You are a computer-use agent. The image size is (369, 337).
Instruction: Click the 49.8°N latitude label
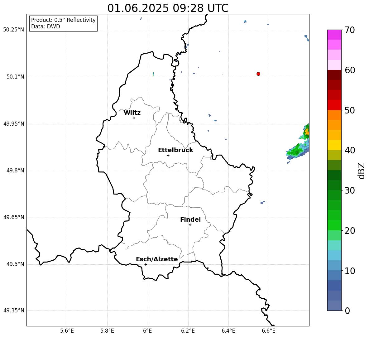pos(15,171)
